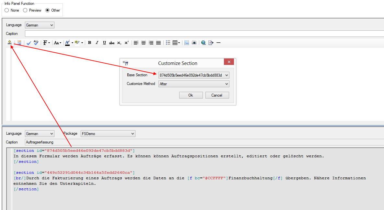This screenshot has height=210, width=384.
Task: Click the upper editor text area
Action: (x=198, y=84)
